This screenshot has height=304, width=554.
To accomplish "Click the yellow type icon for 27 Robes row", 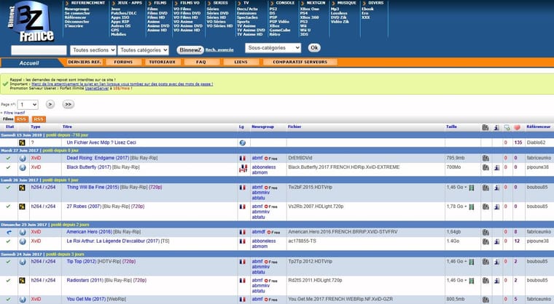I will [22, 207].
